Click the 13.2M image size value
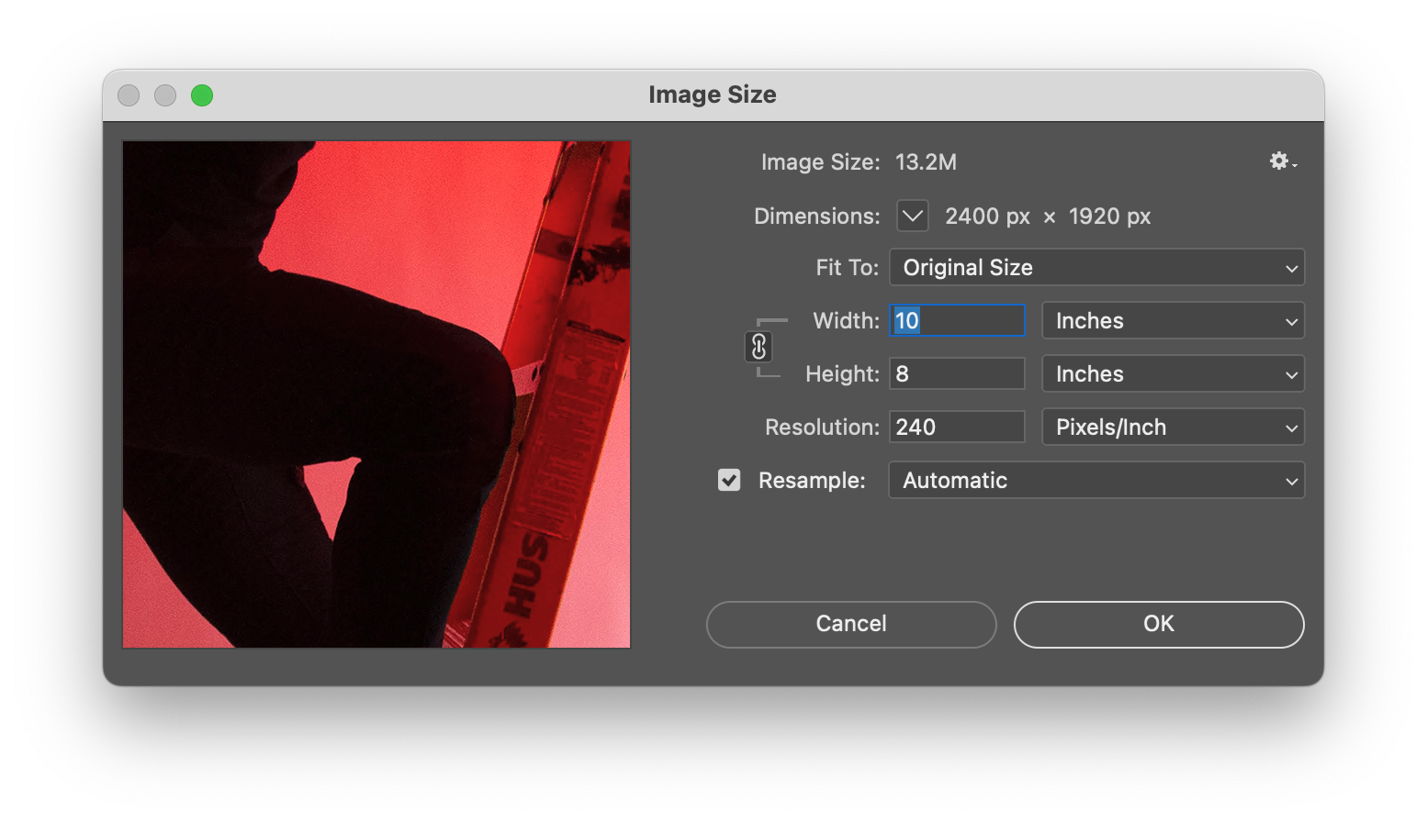The image size is (1427, 822). (x=926, y=162)
